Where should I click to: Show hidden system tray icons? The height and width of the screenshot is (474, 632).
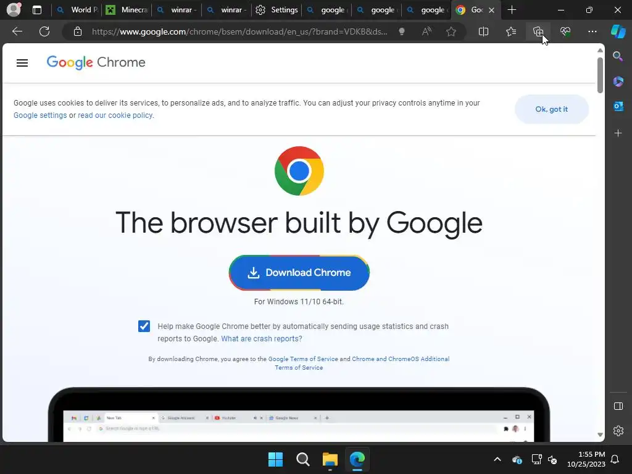pos(497,459)
